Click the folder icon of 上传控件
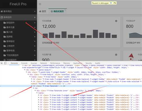 click(5, 46)
